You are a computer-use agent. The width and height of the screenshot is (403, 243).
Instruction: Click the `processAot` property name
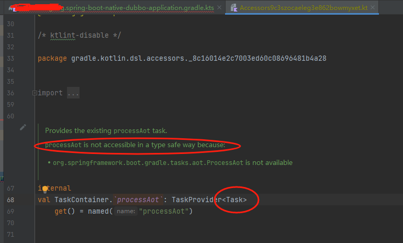pyautogui.click(x=138, y=200)
